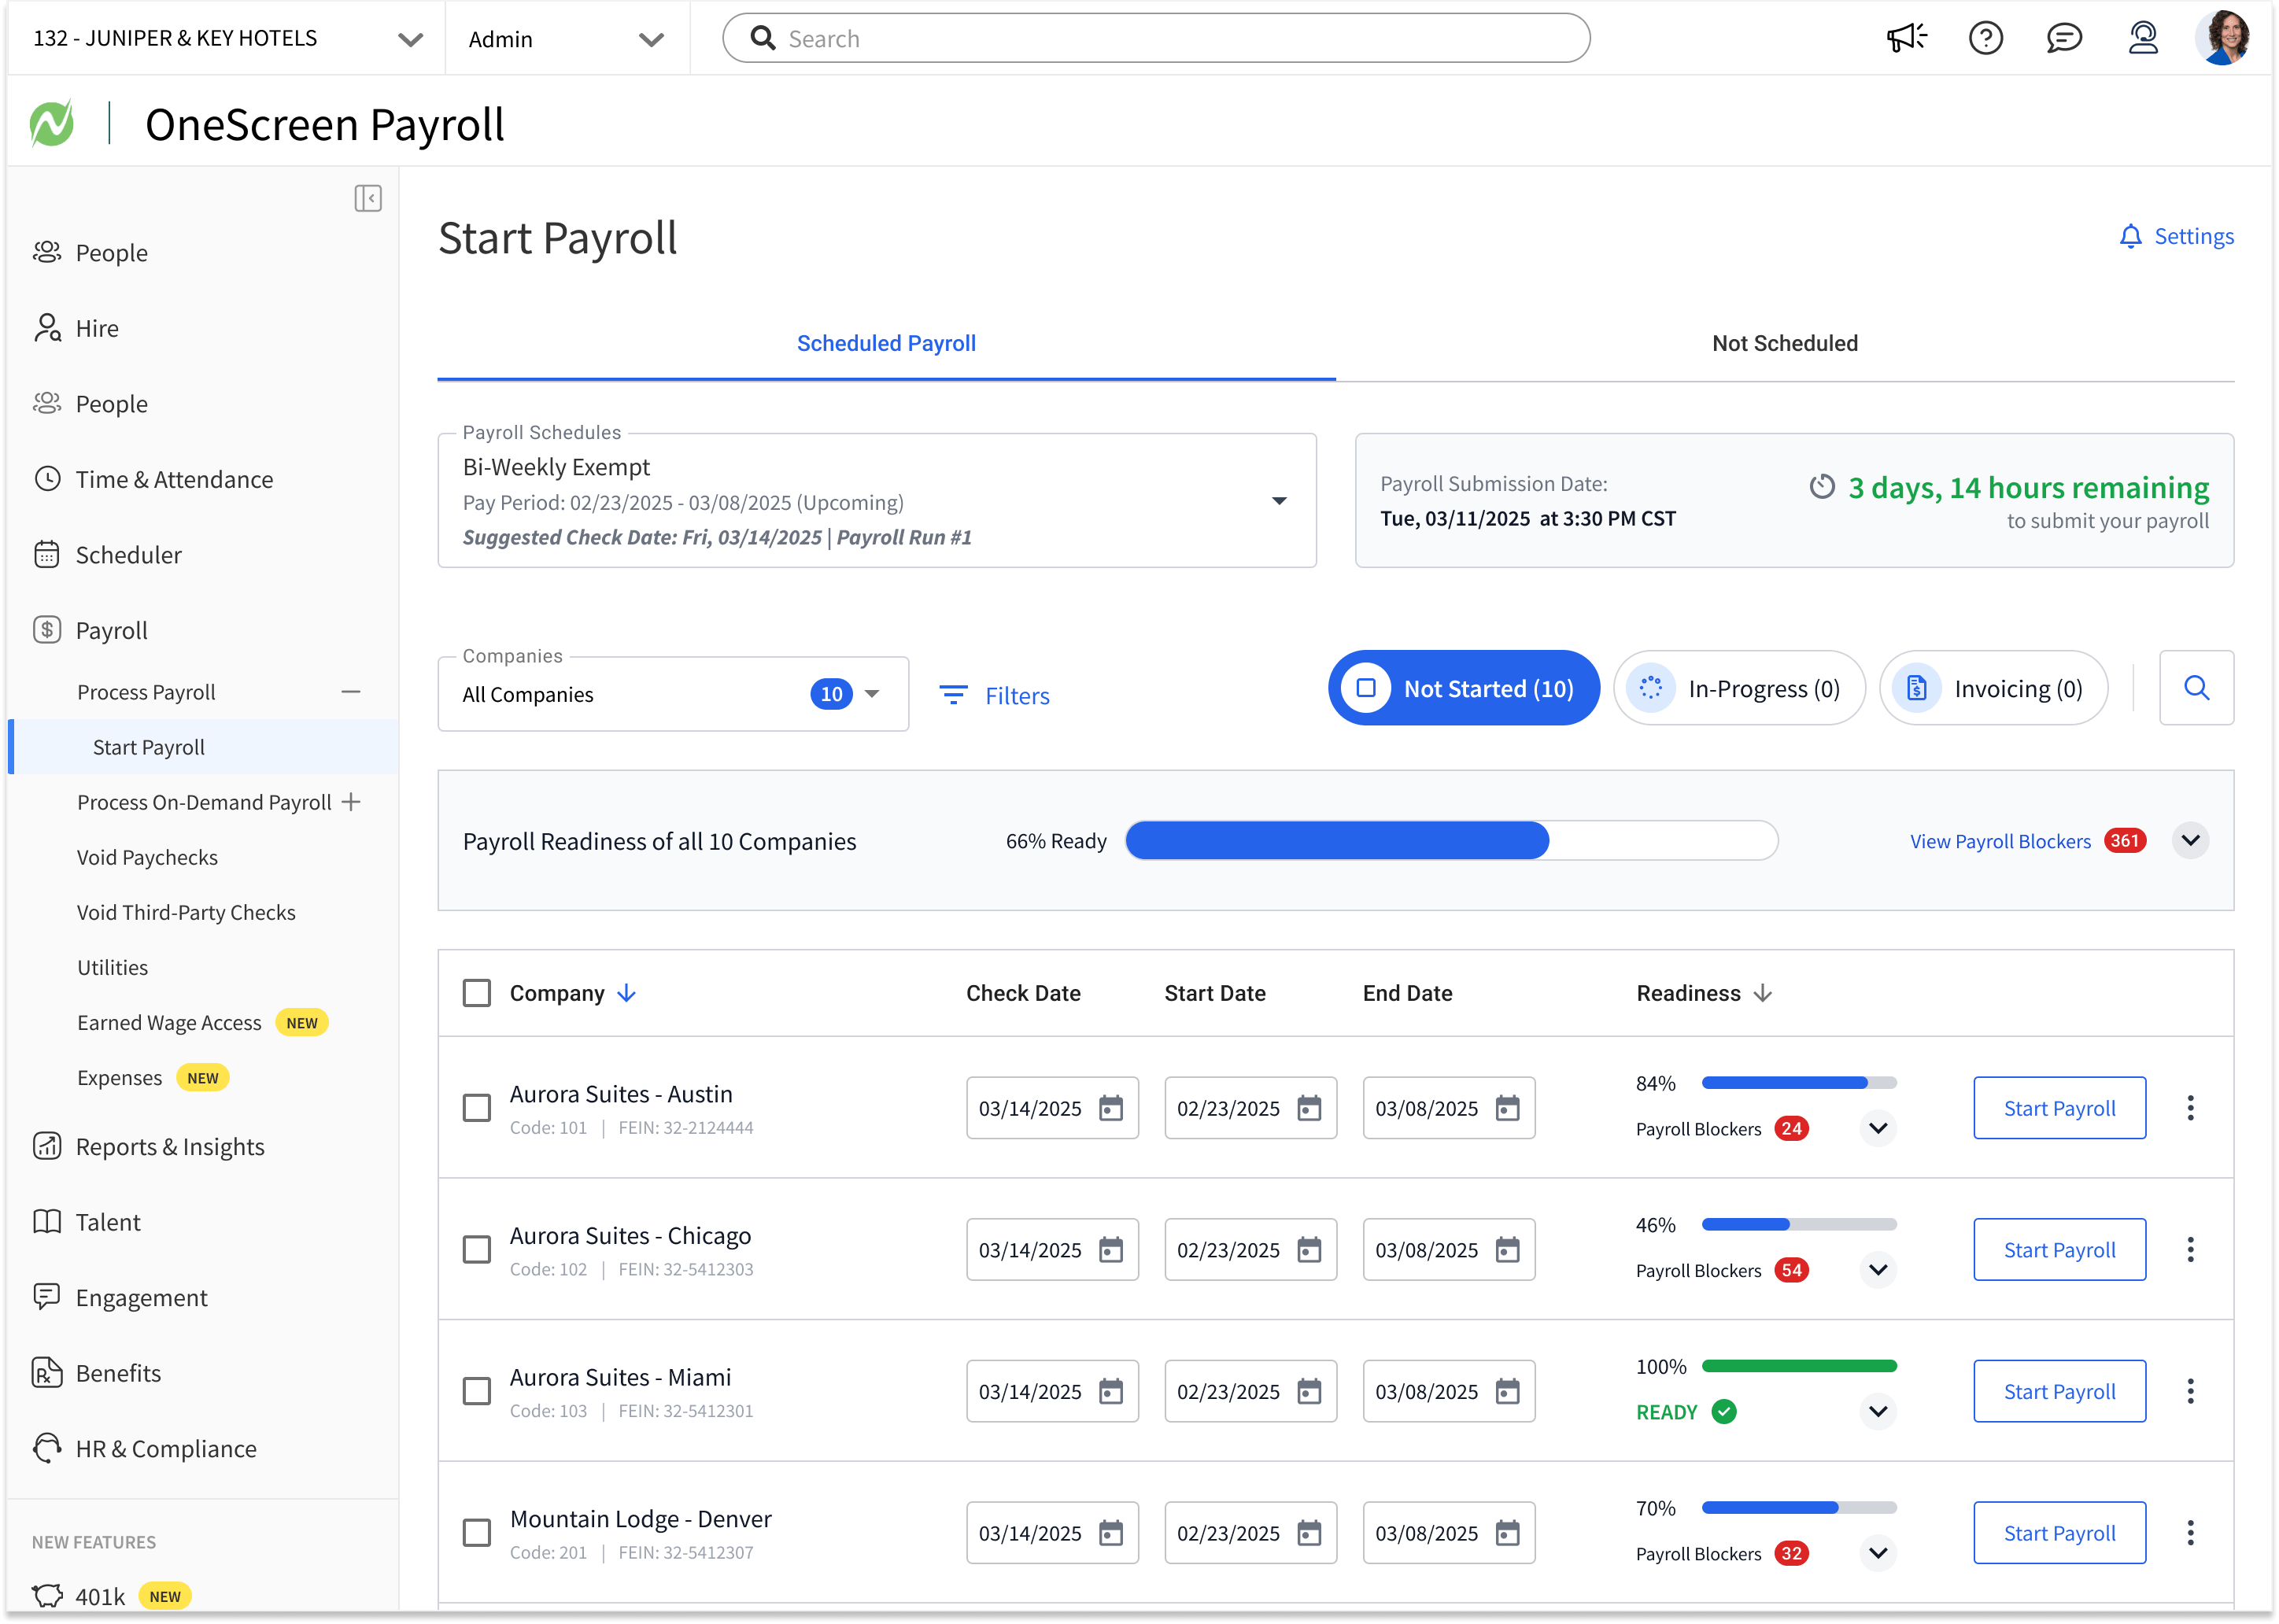Image resolution: width=2279 pixels, height=1624 pixels.
Task: Open the 132 - Juniper & Key Hotels dropdown
Action: pos(228,38)
